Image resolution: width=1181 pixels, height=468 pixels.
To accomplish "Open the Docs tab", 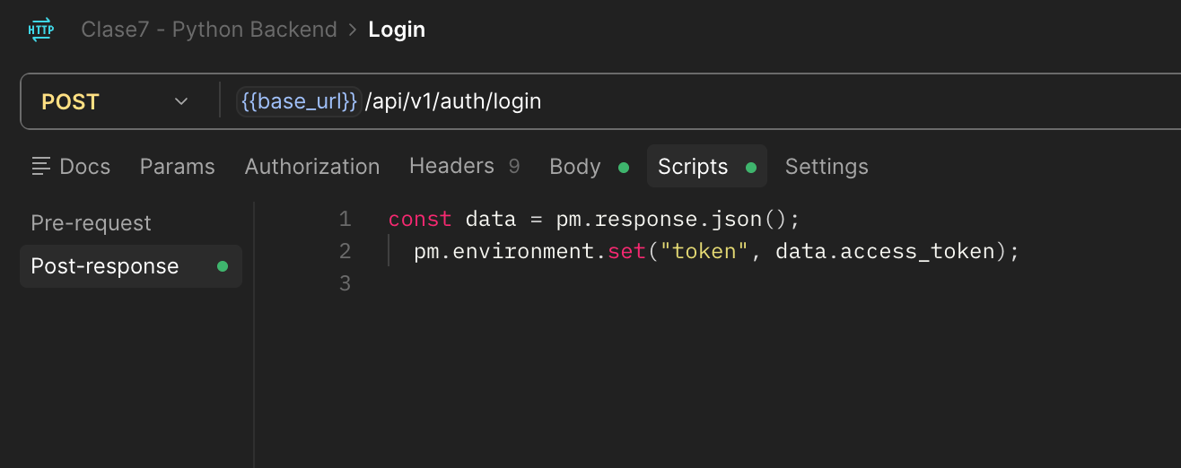I will tap(71, 167).
